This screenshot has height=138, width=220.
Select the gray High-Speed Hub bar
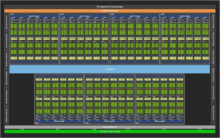coord(110,127)
